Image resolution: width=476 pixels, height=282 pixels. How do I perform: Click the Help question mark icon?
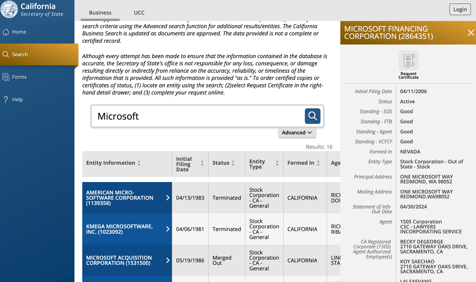(x=6, y=99)
